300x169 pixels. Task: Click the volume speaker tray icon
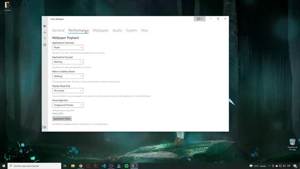pyautogui.click(x=285, y=166)
